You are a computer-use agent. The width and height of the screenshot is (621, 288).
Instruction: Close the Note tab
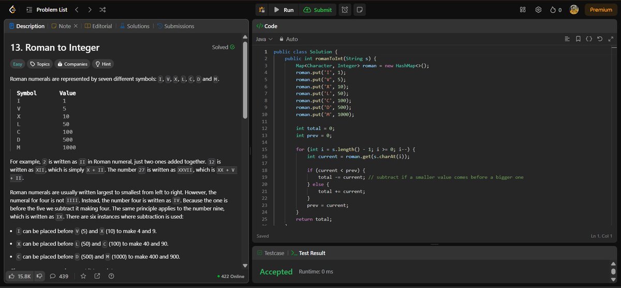point(76,26)
